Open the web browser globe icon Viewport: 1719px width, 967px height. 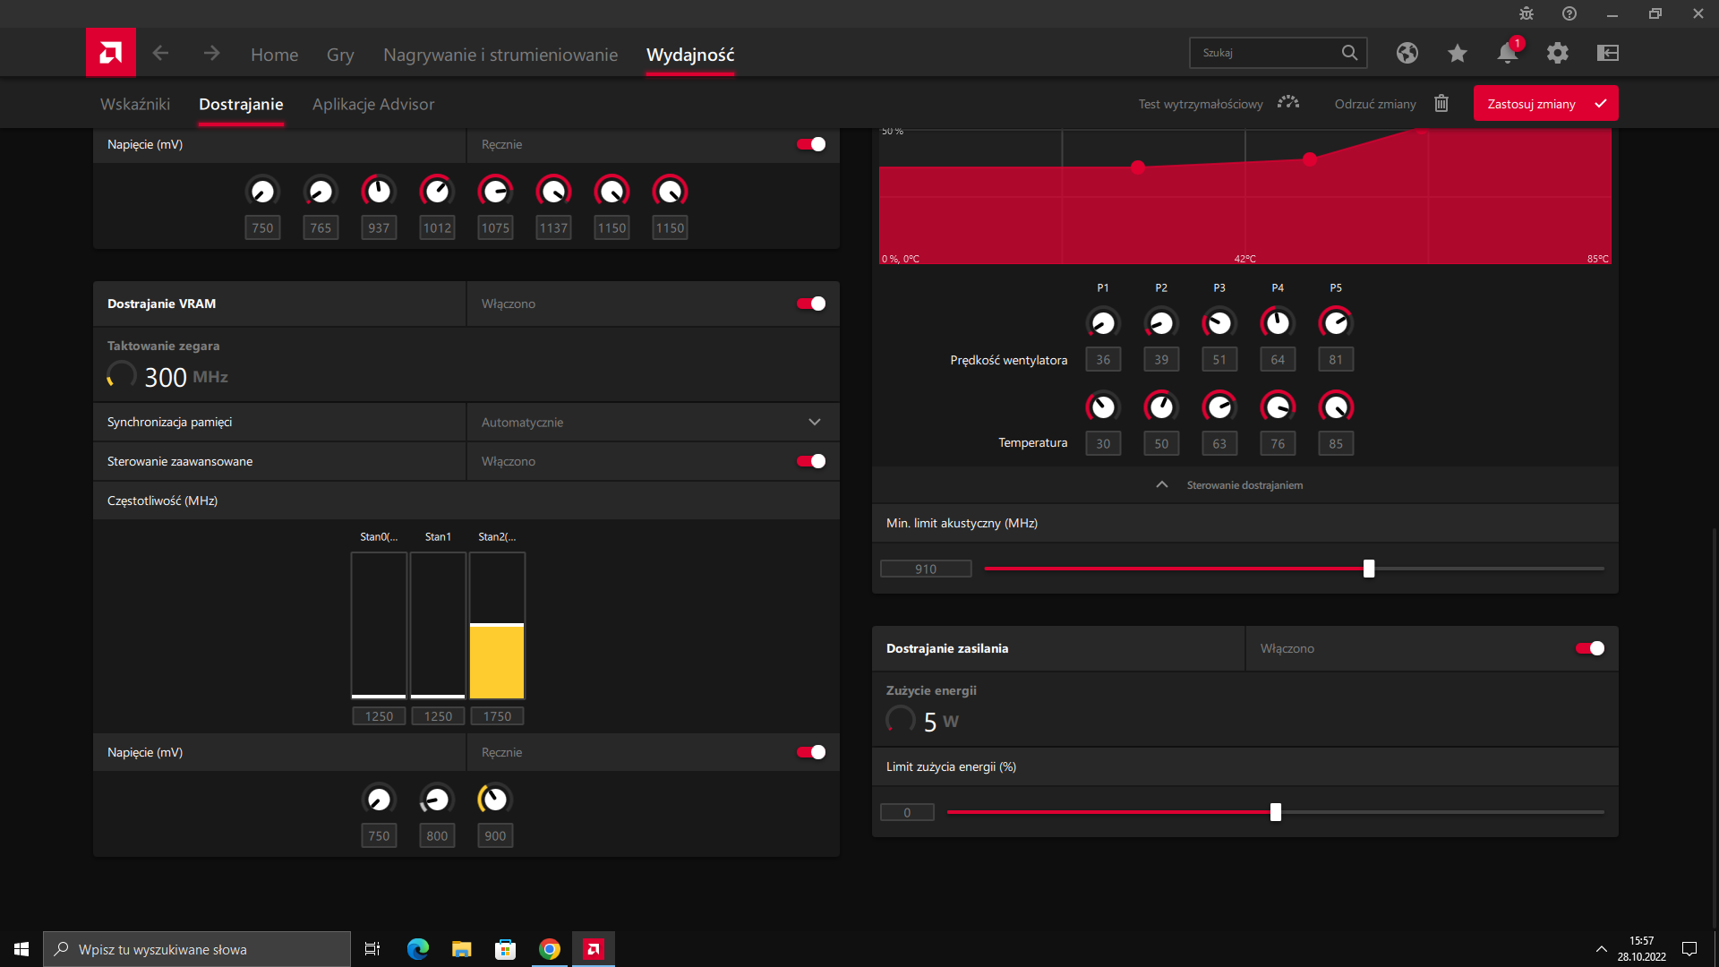coord(1407,54)
